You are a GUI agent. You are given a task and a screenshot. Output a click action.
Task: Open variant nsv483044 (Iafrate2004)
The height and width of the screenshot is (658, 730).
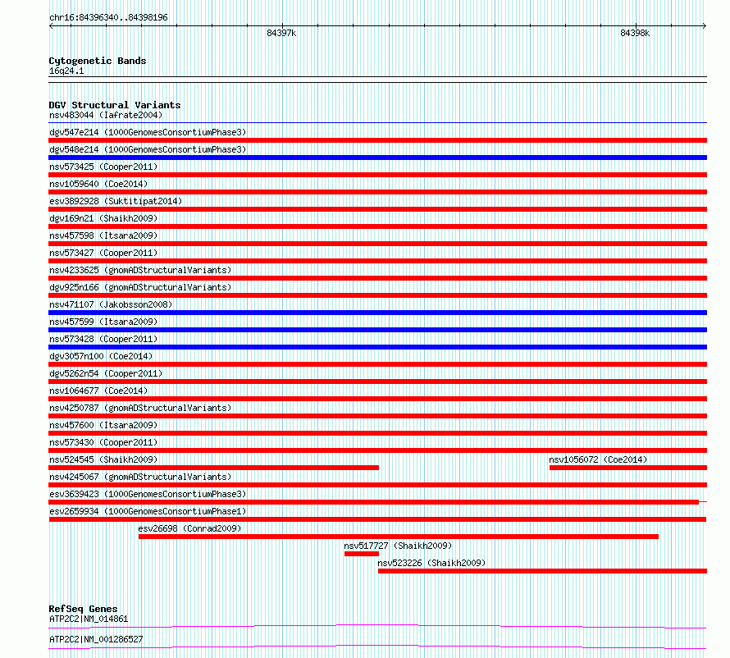tap(106, 115)
